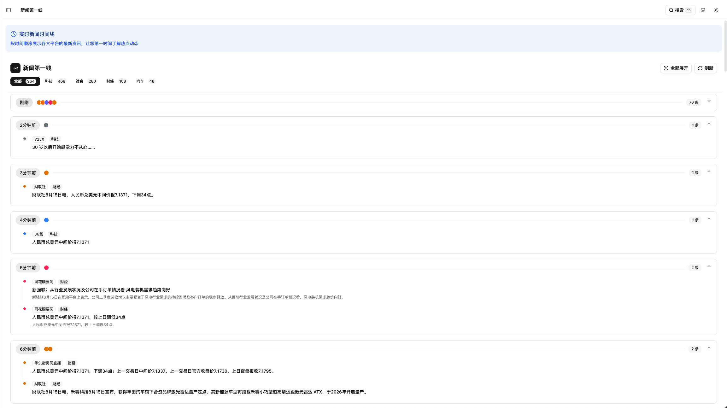Click the 全部展开 expand-all button

pyautogui.click(x=676, y=68)
